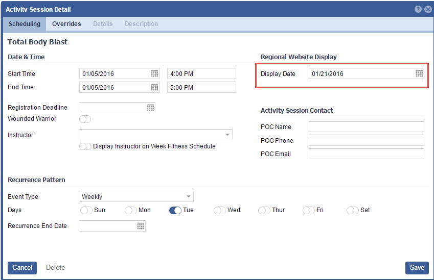Open the Recurrence End Date calendar picker
Viewport: 434px width, 280px height.
[141, 226]
